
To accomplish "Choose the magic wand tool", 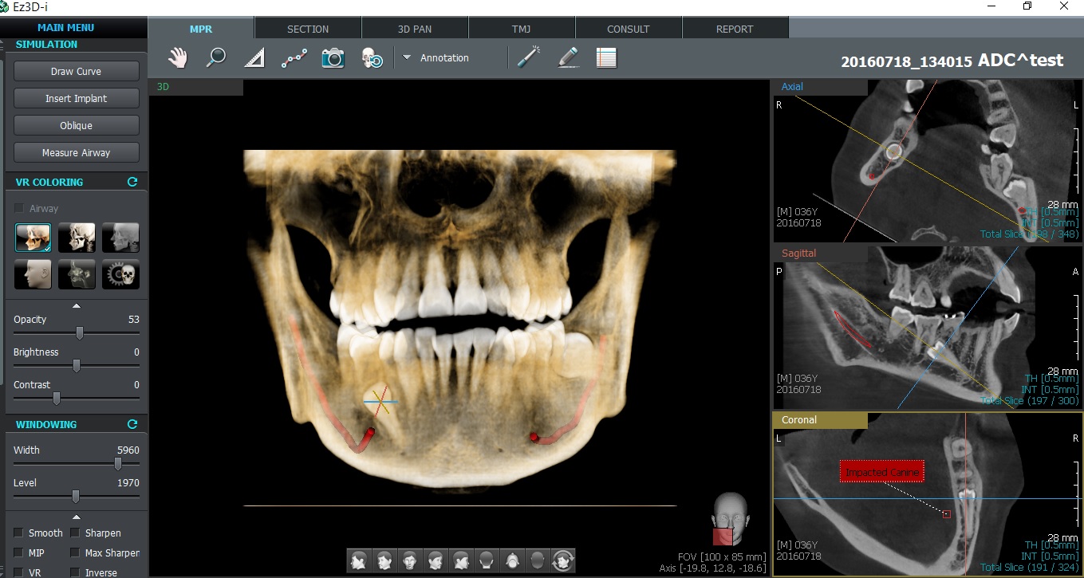I will tap(528, 57).
